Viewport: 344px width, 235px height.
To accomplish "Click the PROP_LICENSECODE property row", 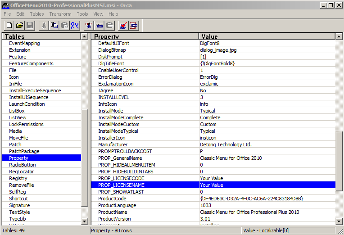I will point(213,178).
